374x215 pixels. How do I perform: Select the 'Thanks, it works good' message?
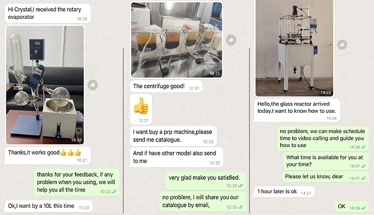47,156
